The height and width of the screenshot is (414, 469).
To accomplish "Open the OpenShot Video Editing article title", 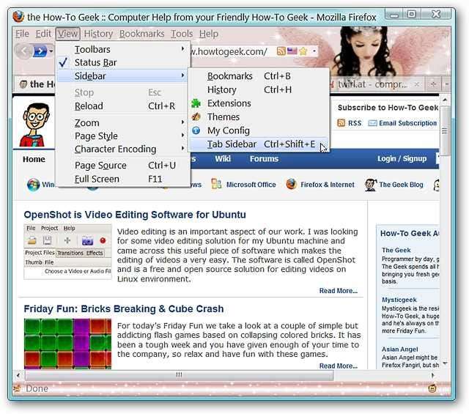I will (x=135, y=215).
